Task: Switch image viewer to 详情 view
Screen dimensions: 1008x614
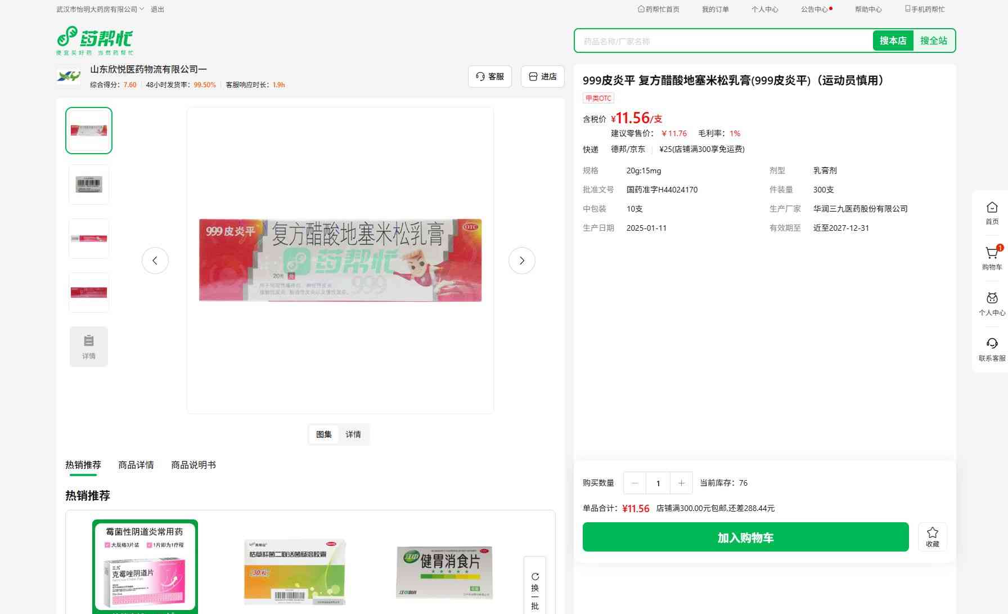Action: (353, 434)
